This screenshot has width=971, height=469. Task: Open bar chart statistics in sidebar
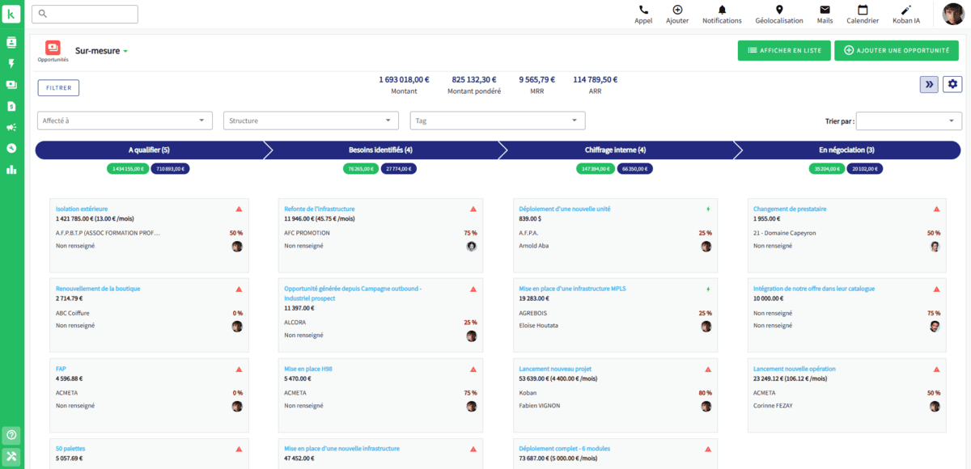11,169
